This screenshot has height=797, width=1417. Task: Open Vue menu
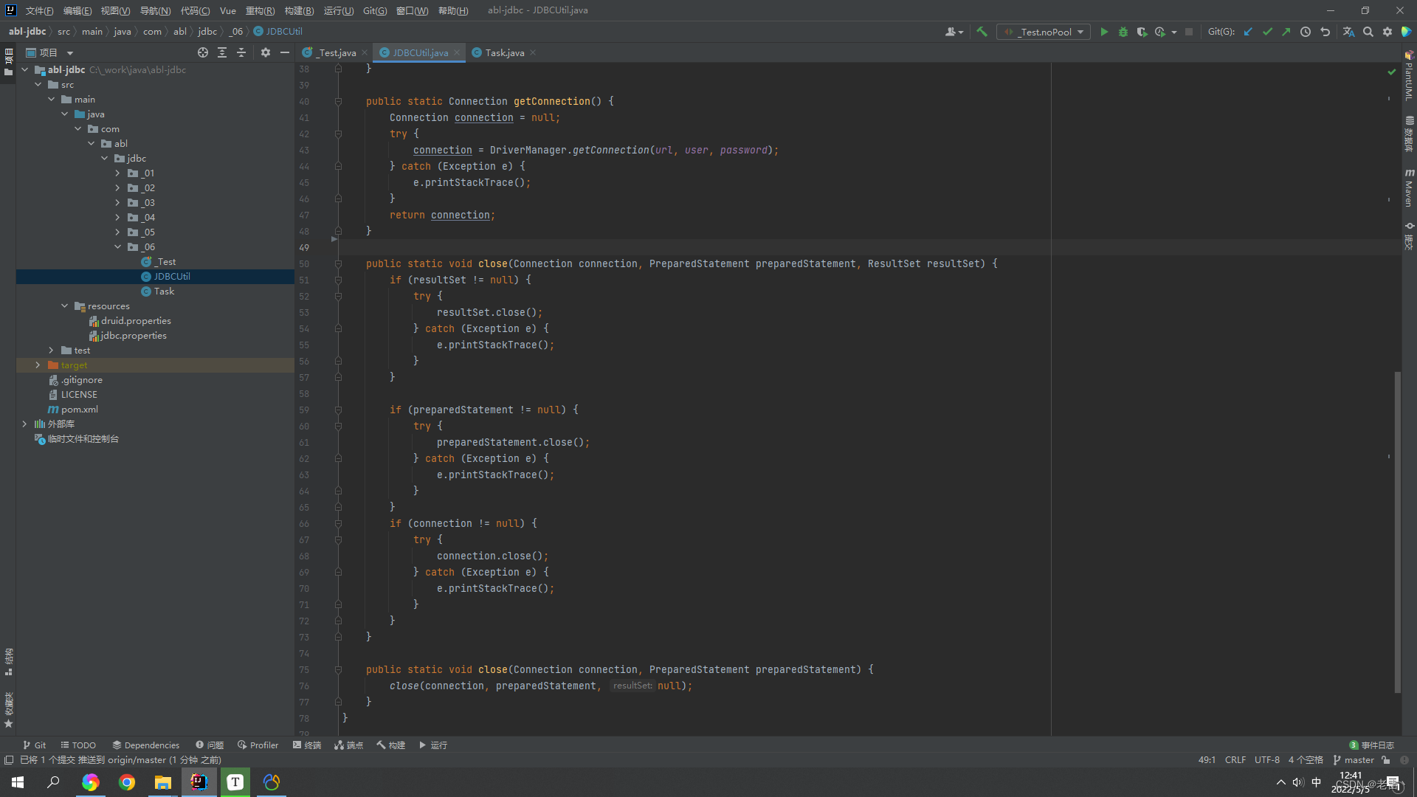pos(228,10)
